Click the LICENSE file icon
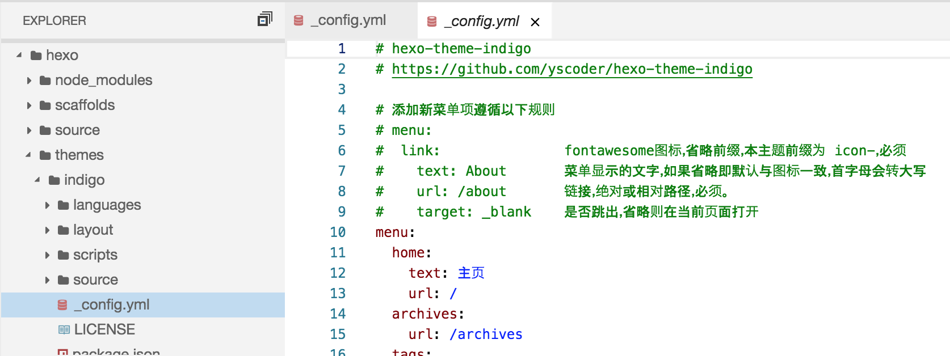The height and width of the screenshot is (356, 950). pos(64,330)
